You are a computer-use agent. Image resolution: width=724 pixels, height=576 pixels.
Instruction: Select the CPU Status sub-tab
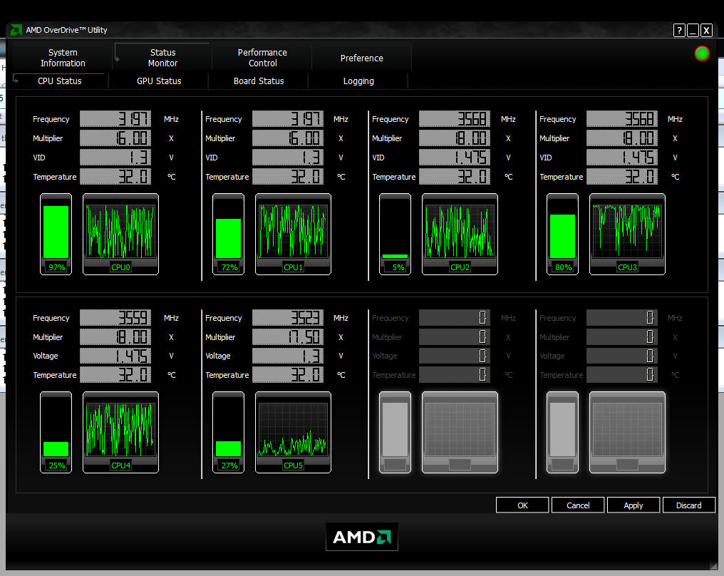click(60, 81)
